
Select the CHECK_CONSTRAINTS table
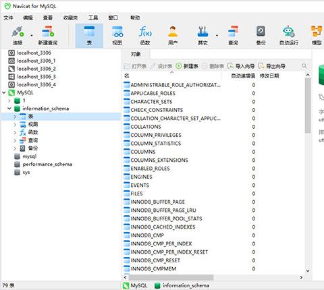(x=157, y=110)
